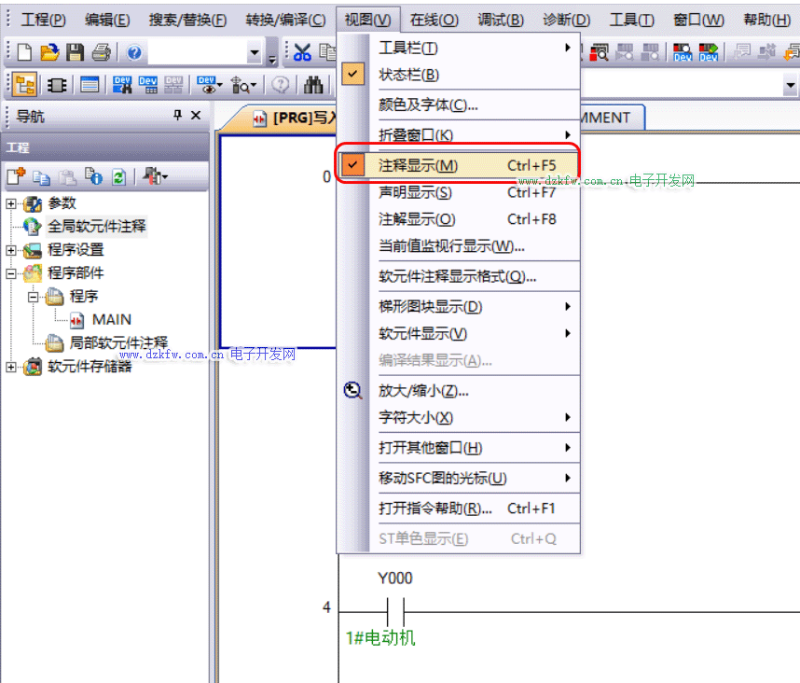800x683 pixels.
Task: Open 放大/缩小 zoom option
Action: 423,391
